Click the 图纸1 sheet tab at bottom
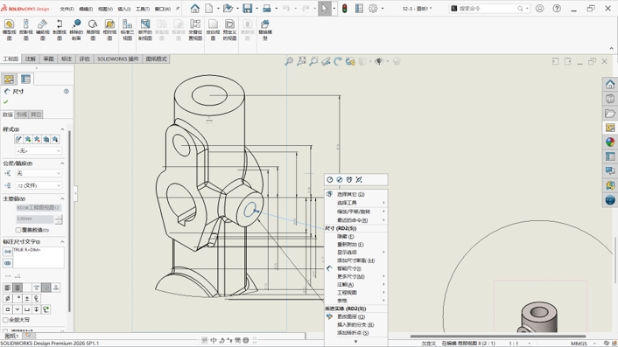 [x=11, y=336]
